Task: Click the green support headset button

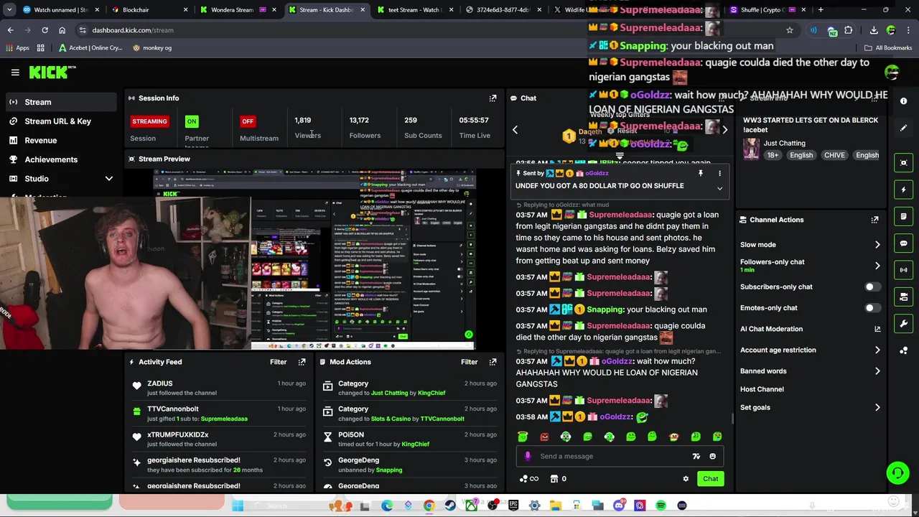Action: tap(897, 472)
